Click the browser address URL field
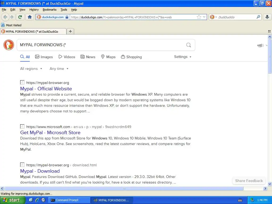Image resolution: width=272 pixels, height=204 pixels. 133,17
